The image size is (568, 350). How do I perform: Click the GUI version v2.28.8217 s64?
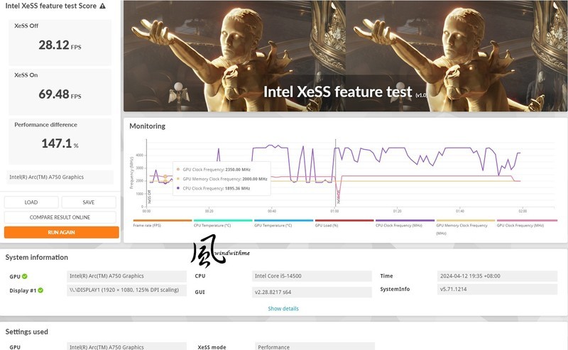tap(312, 292)
